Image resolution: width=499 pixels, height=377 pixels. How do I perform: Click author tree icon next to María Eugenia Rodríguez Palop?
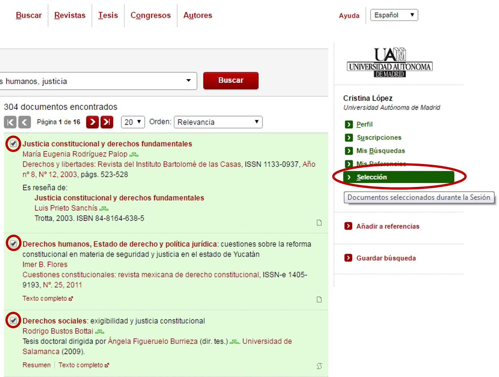pos(134,154)
